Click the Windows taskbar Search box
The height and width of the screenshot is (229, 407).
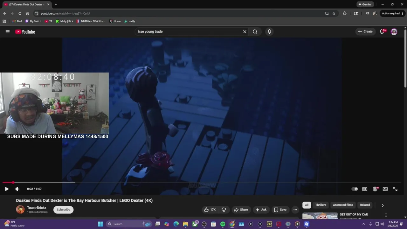pos(129,224)
